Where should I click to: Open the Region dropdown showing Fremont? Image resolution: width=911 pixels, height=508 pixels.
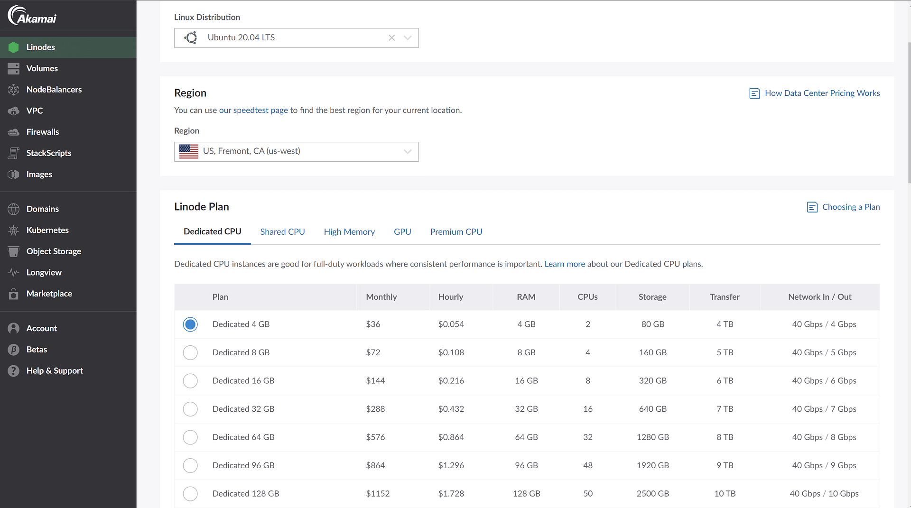click(296, 152)
